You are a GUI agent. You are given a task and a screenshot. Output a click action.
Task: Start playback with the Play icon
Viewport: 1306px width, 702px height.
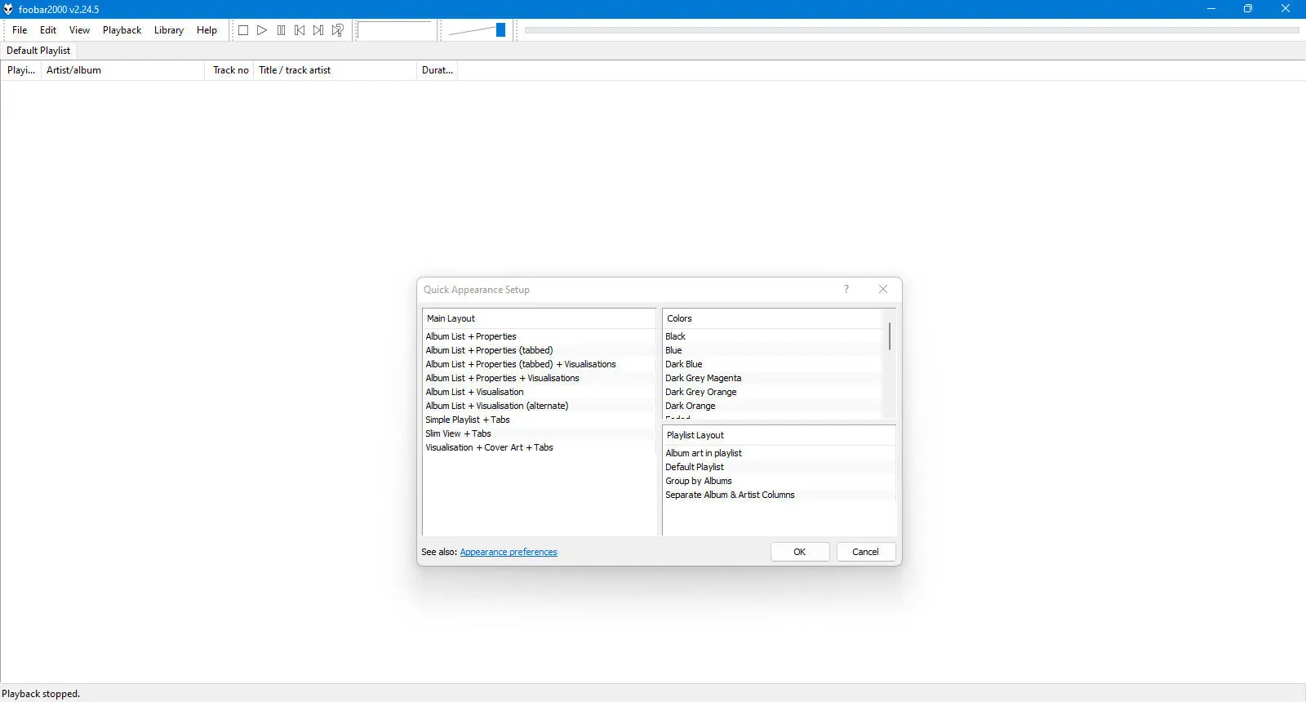(262, 30)
